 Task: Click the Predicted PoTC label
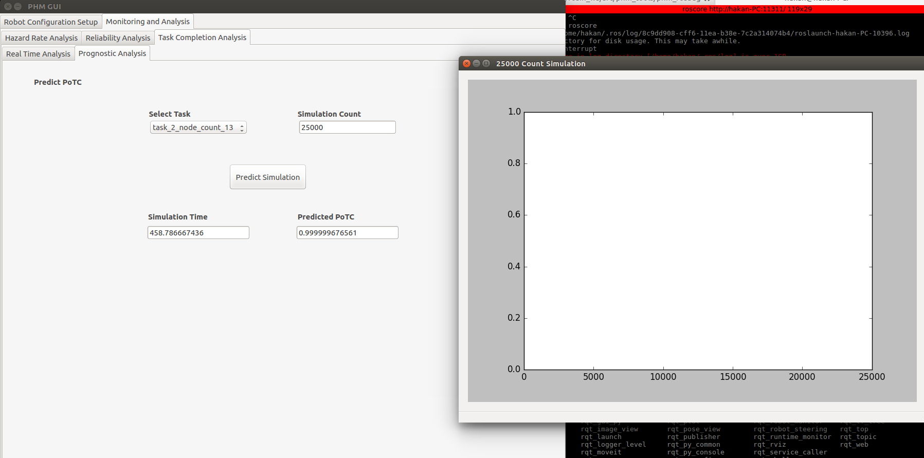(x=325, y=217)
